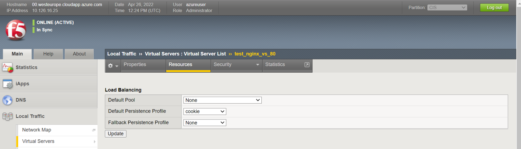Open Local Traffic section in sidebar
521x149 pixels.
click(48, 116)
